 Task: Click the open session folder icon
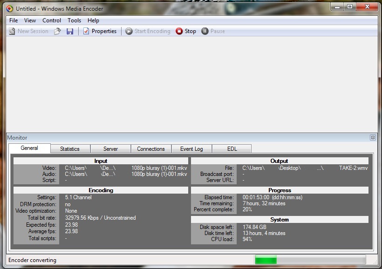point(57,31)
